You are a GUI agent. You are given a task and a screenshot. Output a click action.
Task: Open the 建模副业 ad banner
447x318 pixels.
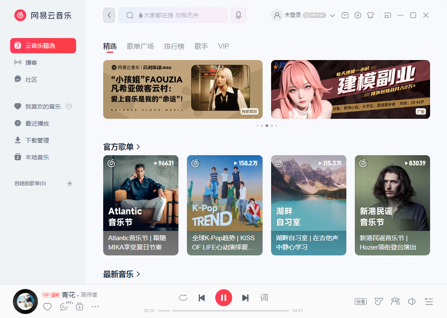coord(350,90)
